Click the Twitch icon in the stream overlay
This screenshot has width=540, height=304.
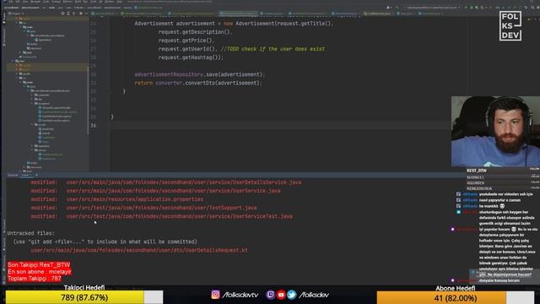point(270,295)
